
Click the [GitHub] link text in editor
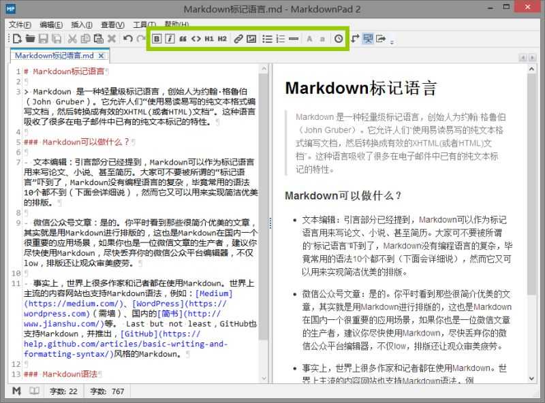click(x=139, y=334)
